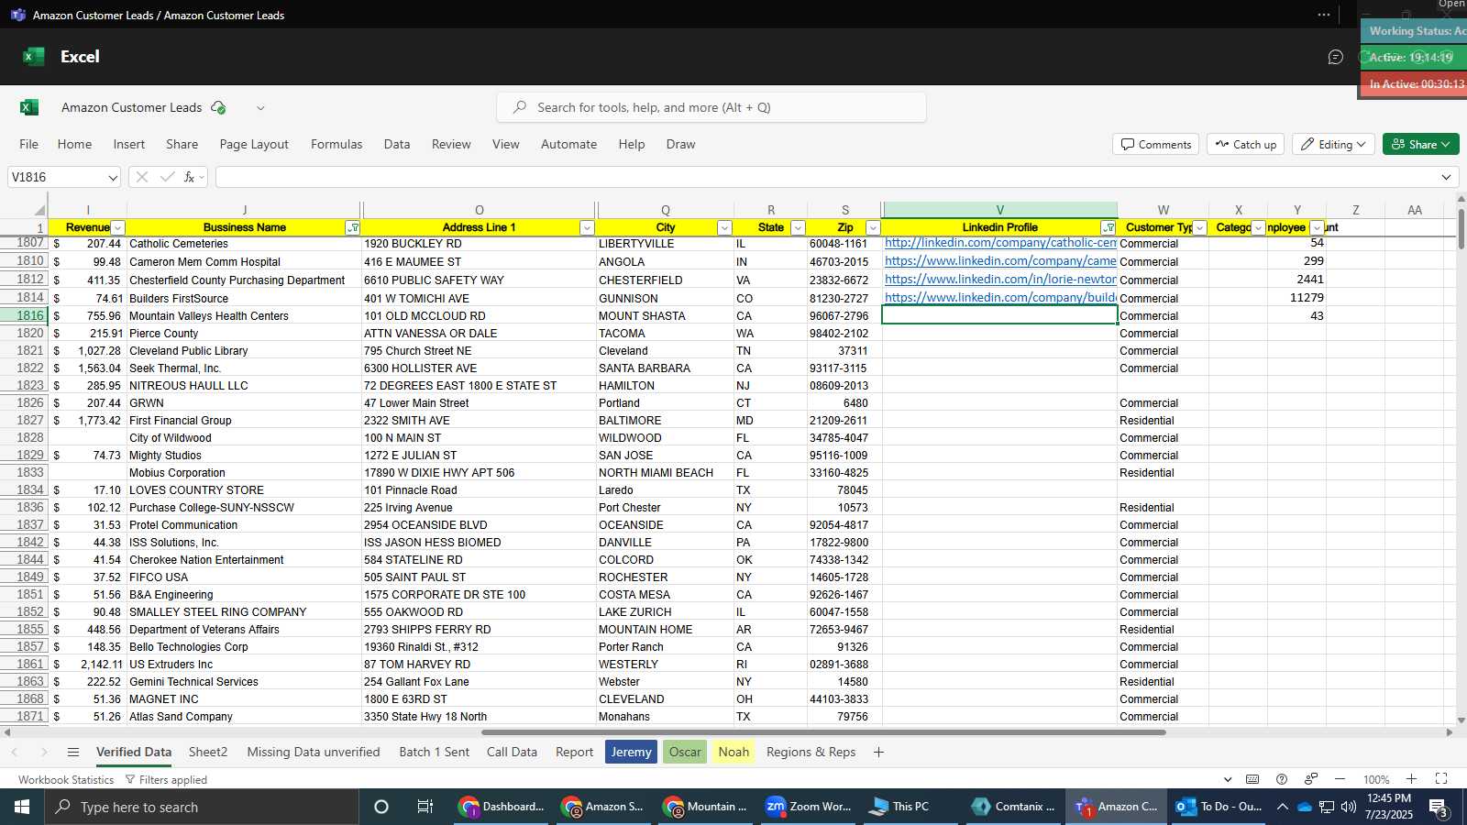Click the next sheet arrow
This screenshot has width=1467, height=825.
point(43,753)
